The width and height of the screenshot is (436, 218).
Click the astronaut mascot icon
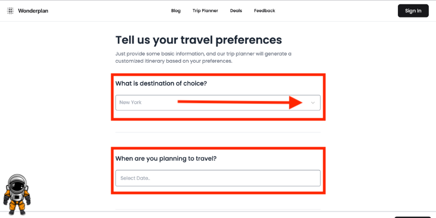tap(17, 195)
